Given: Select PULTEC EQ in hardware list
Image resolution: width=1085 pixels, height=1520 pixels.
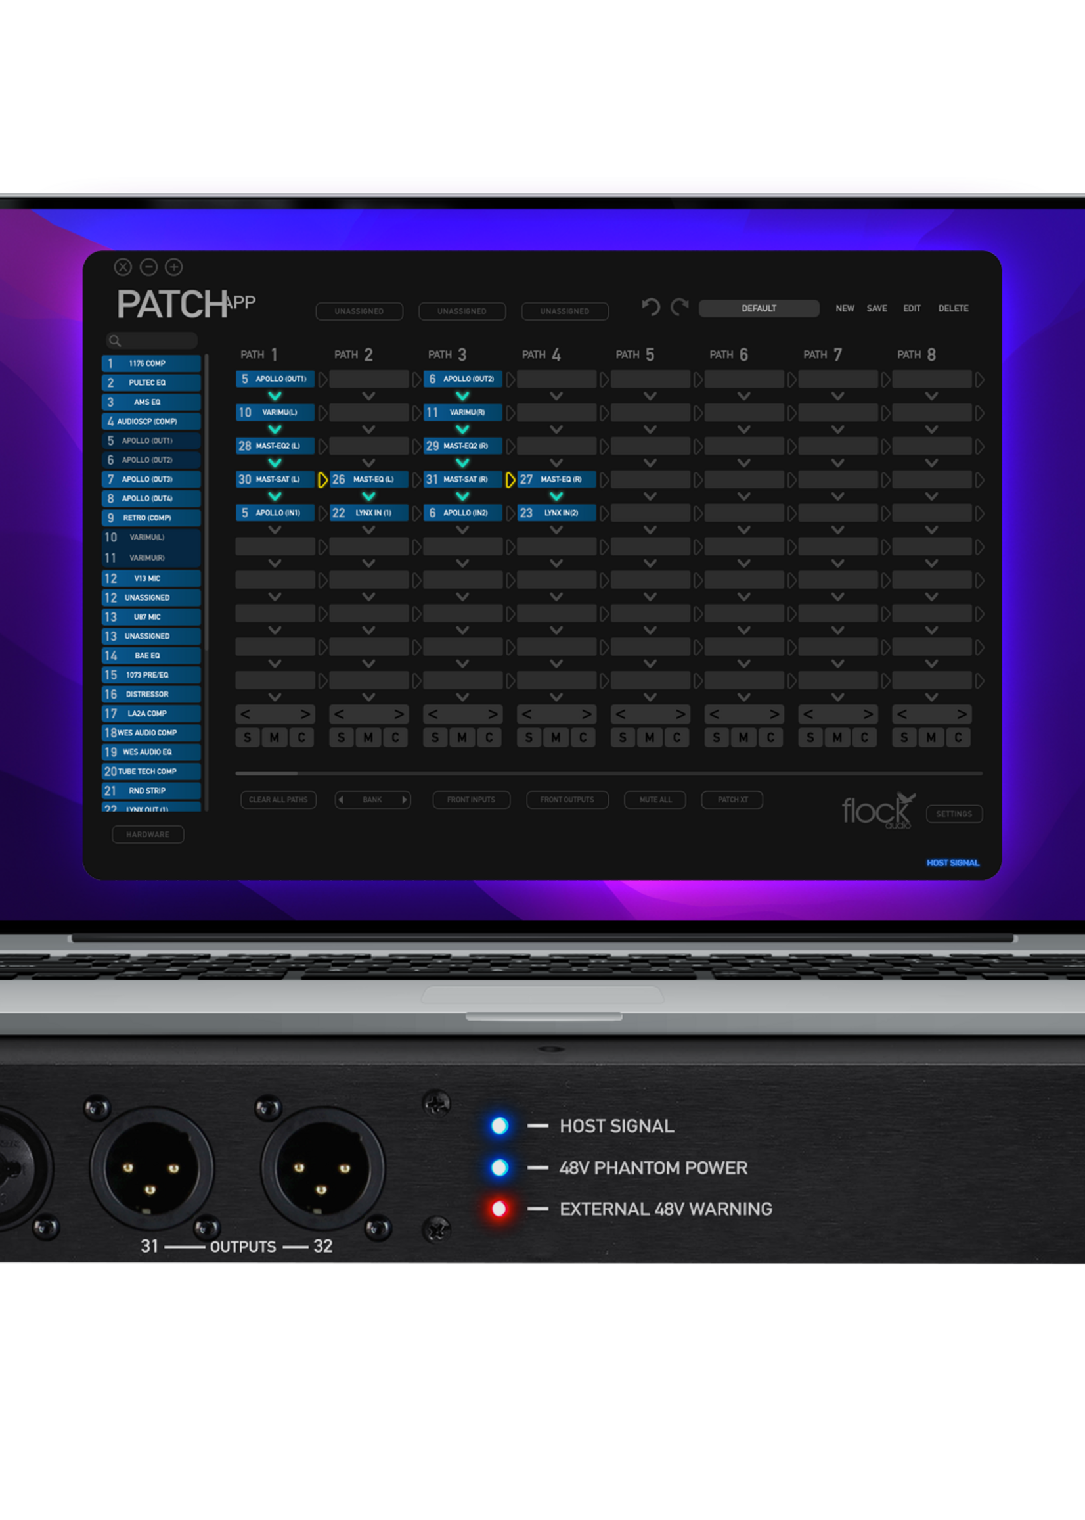Looking at the screenshot, I should (x=151, y=382).
